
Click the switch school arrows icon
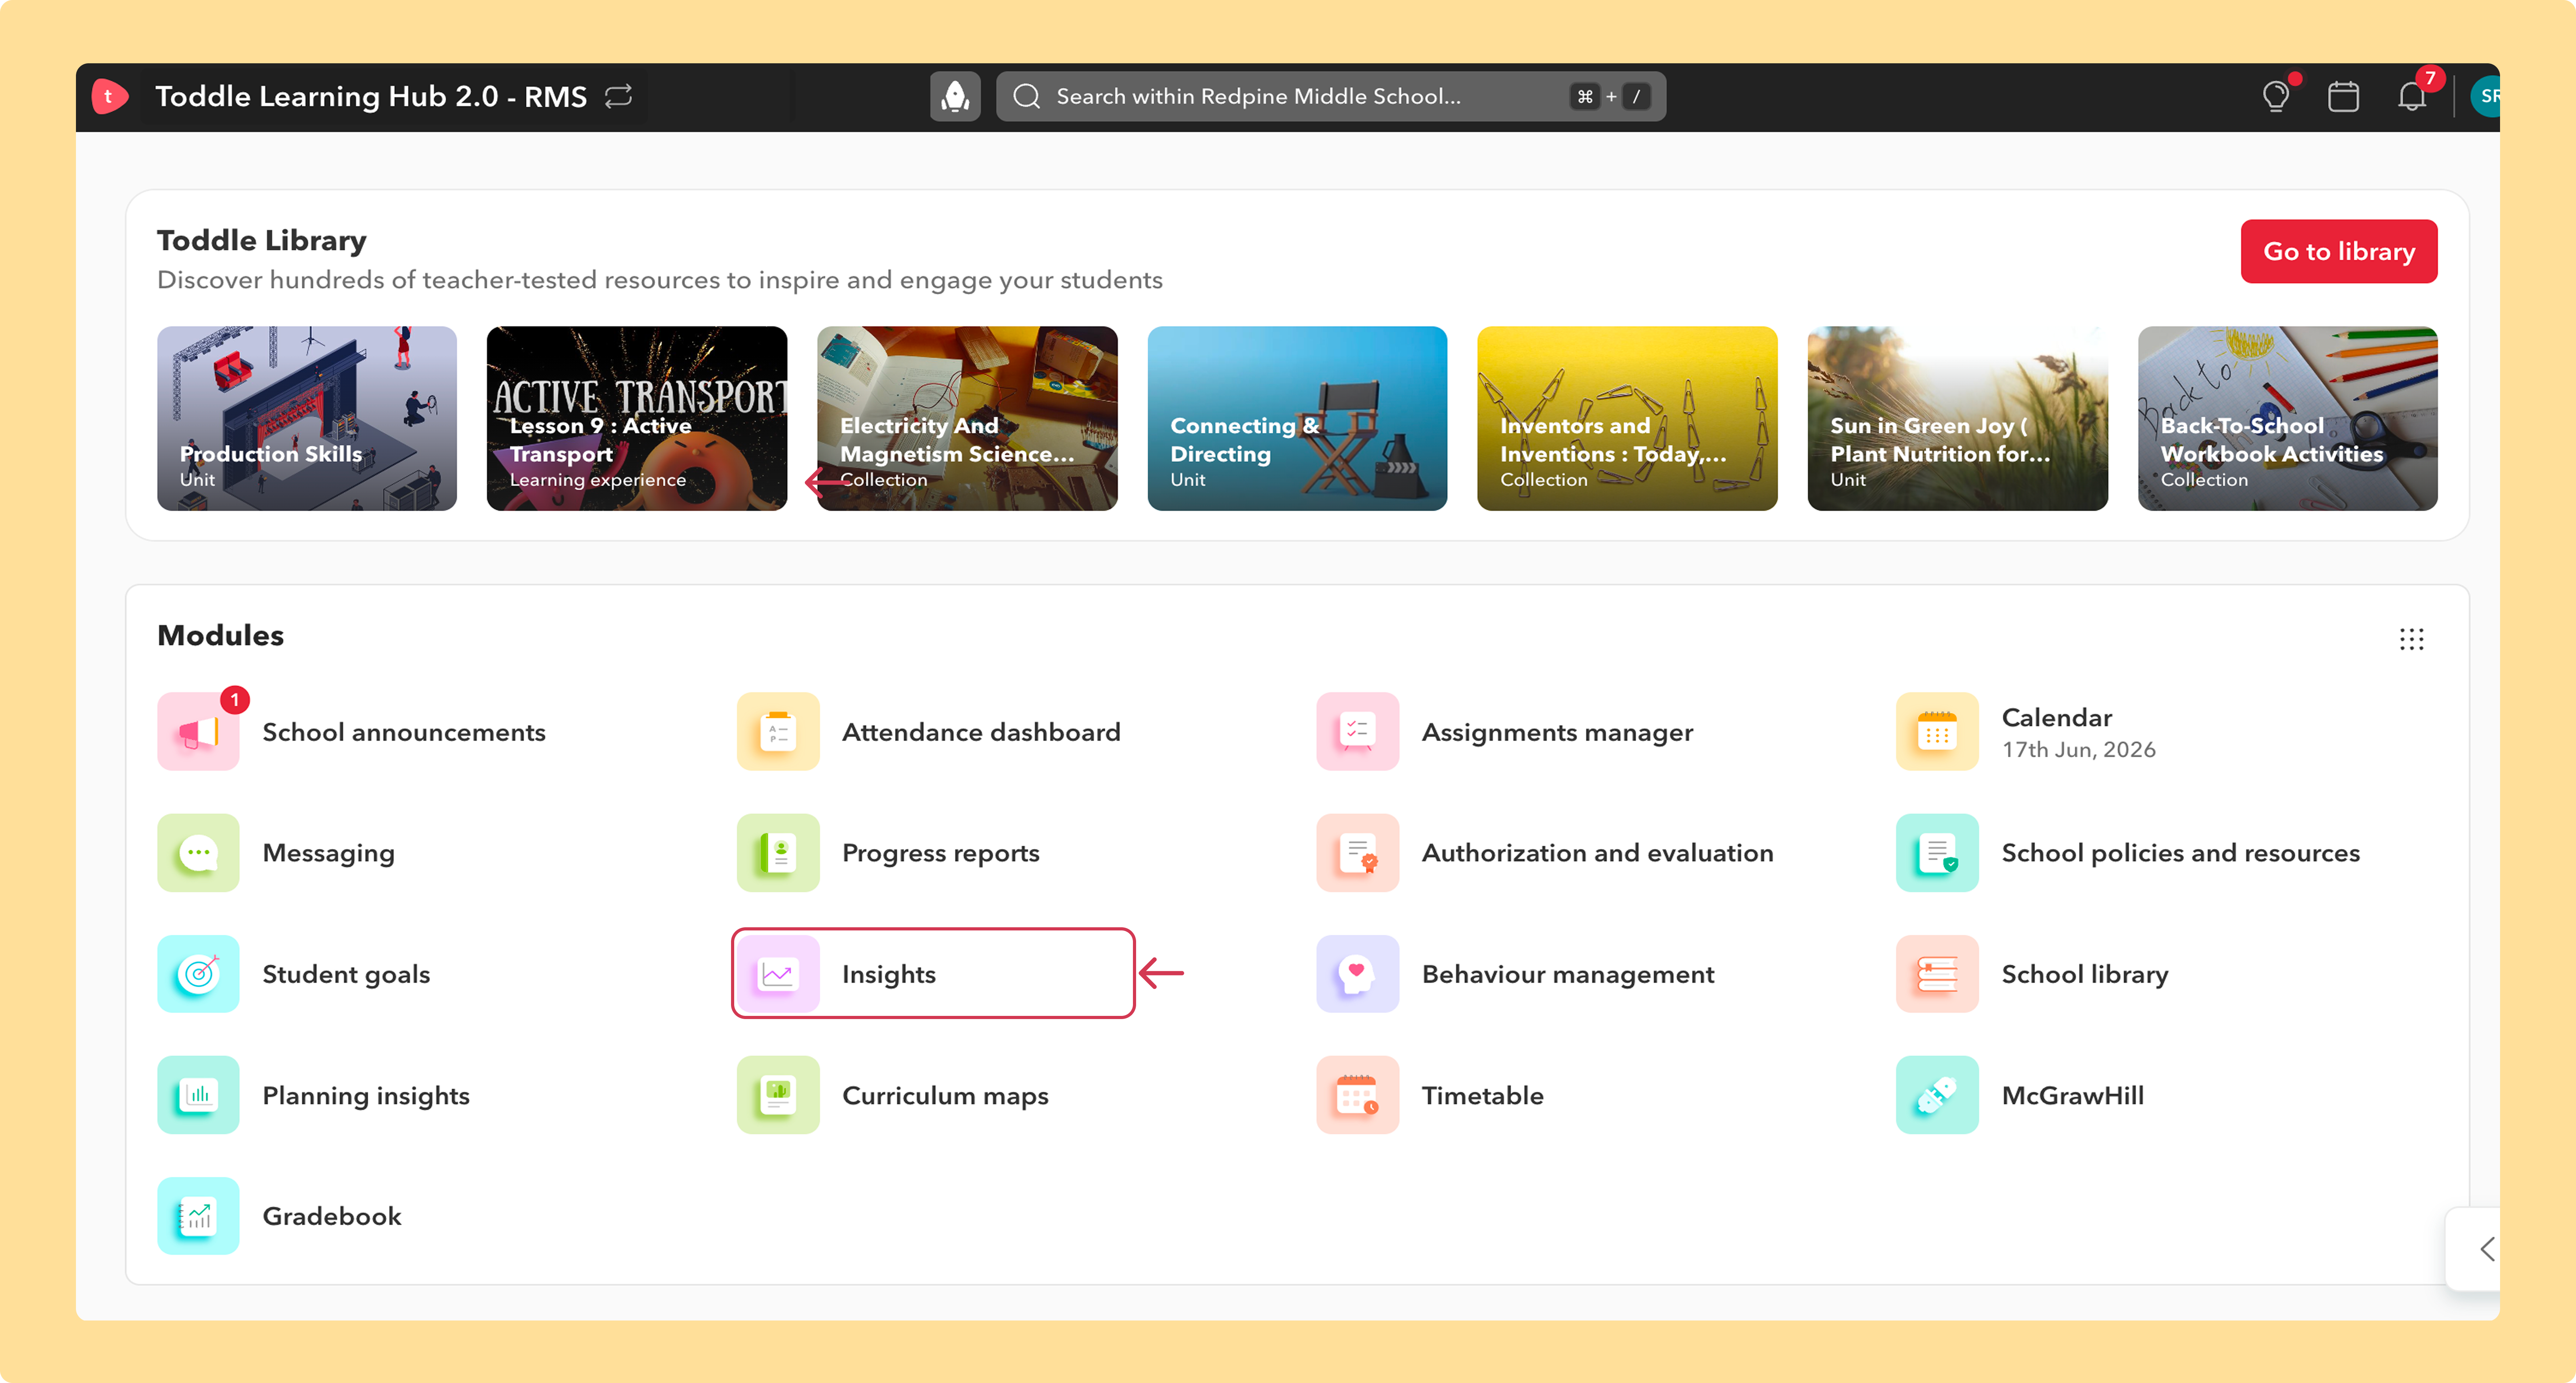(x=619, y=96)
